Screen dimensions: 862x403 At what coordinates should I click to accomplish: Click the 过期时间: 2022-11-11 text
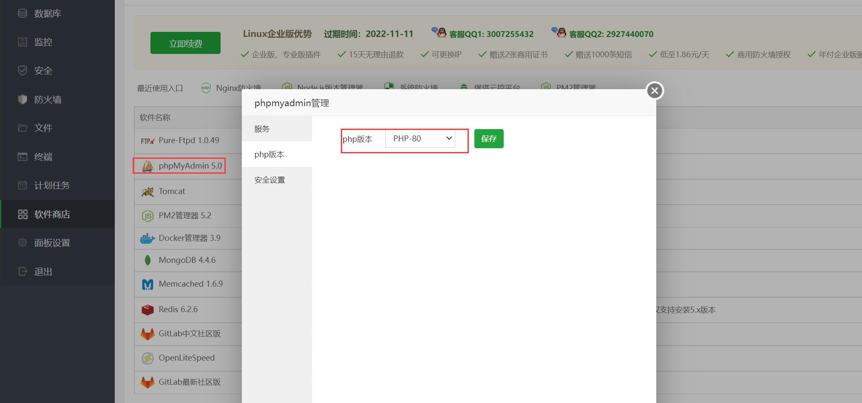pyautogui.click(x=369, y=34)
